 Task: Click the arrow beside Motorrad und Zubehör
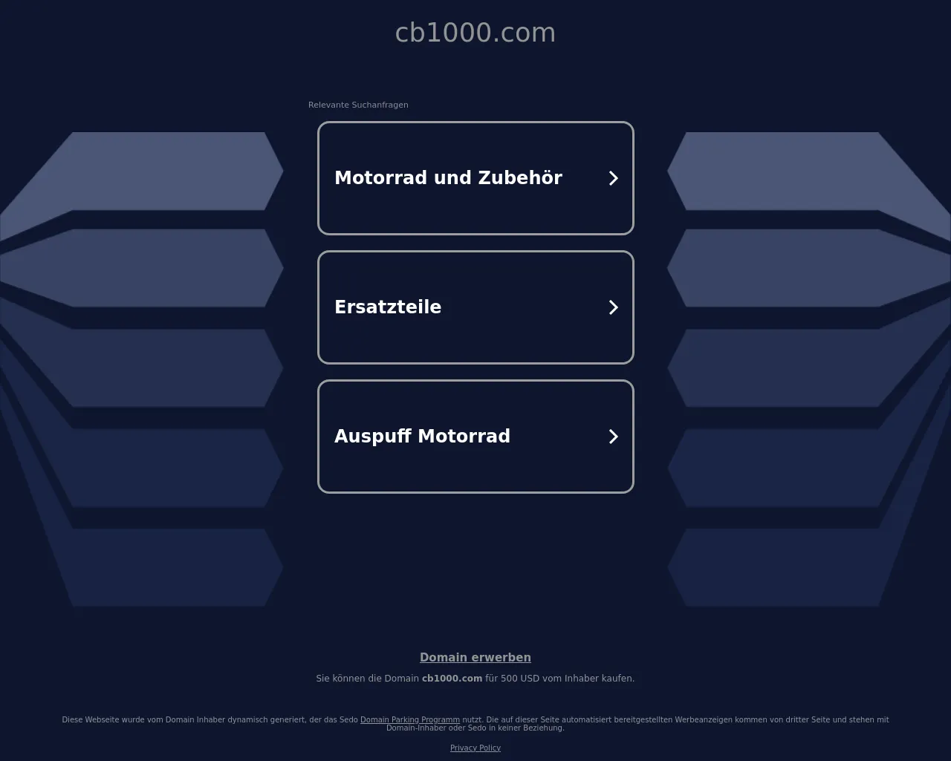click(613, 178)
